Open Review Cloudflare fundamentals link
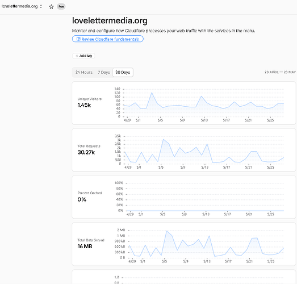 point(107,39)
